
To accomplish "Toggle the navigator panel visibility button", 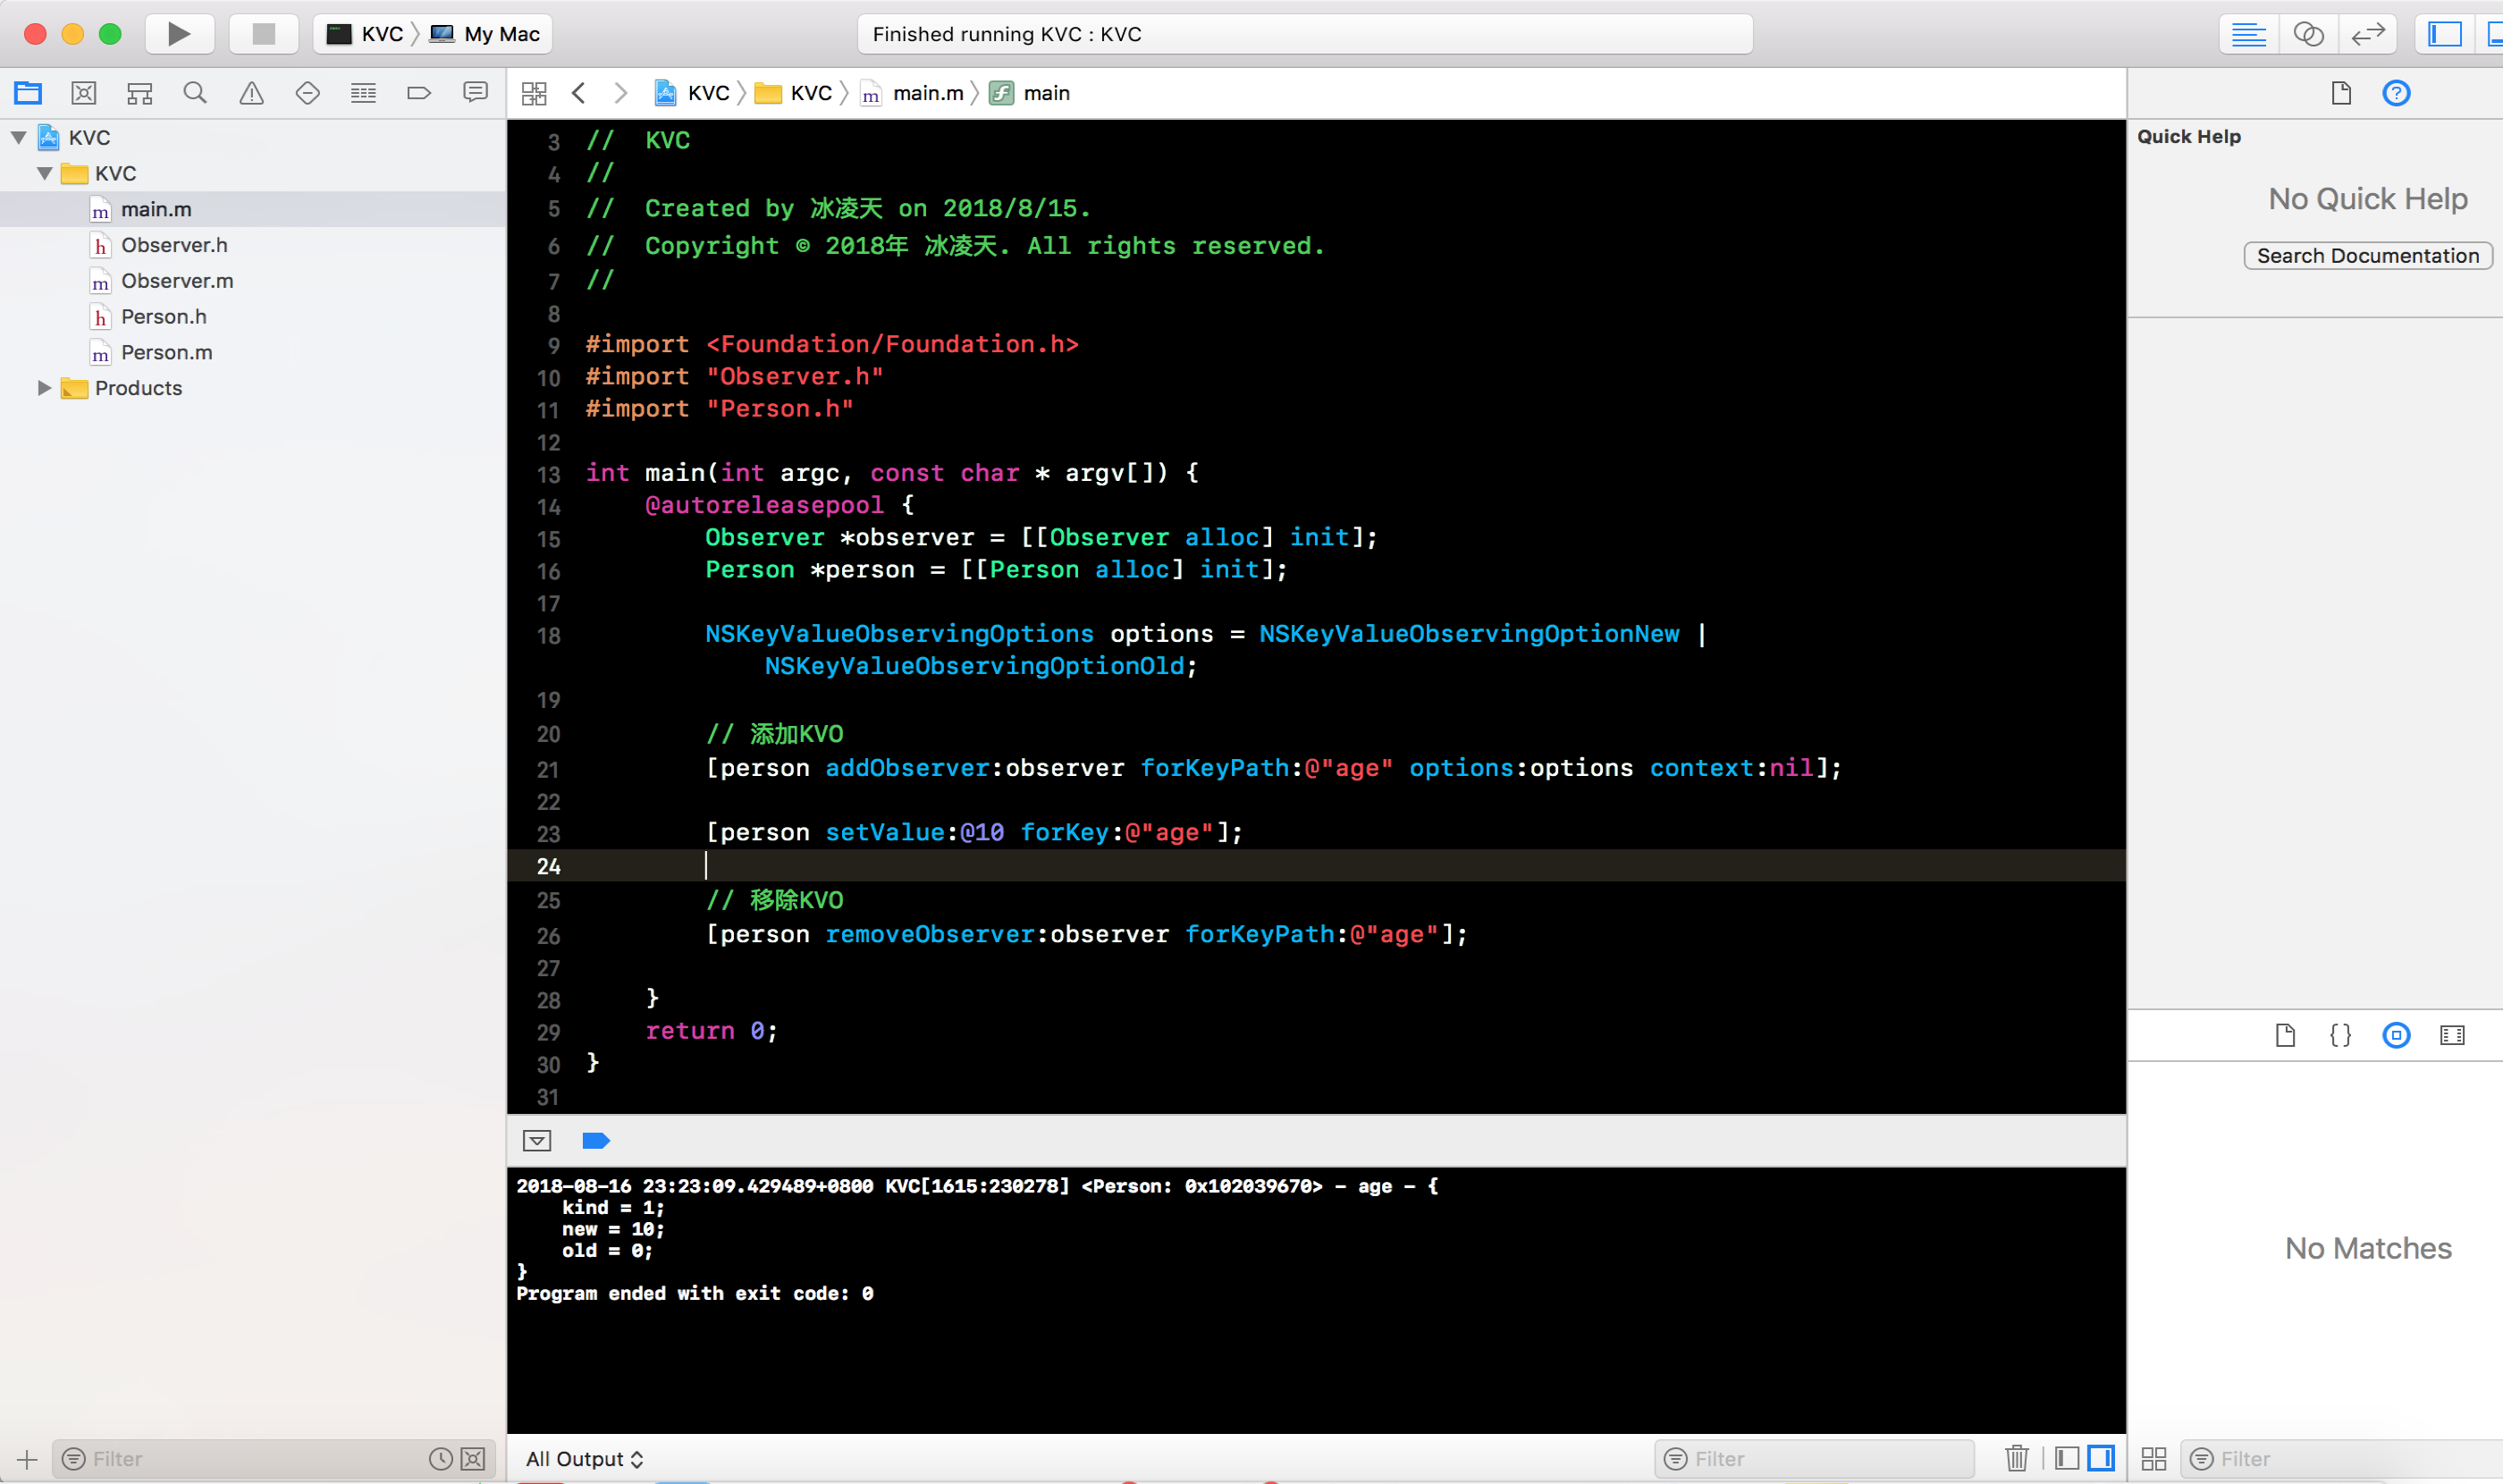I will 2444,34.
